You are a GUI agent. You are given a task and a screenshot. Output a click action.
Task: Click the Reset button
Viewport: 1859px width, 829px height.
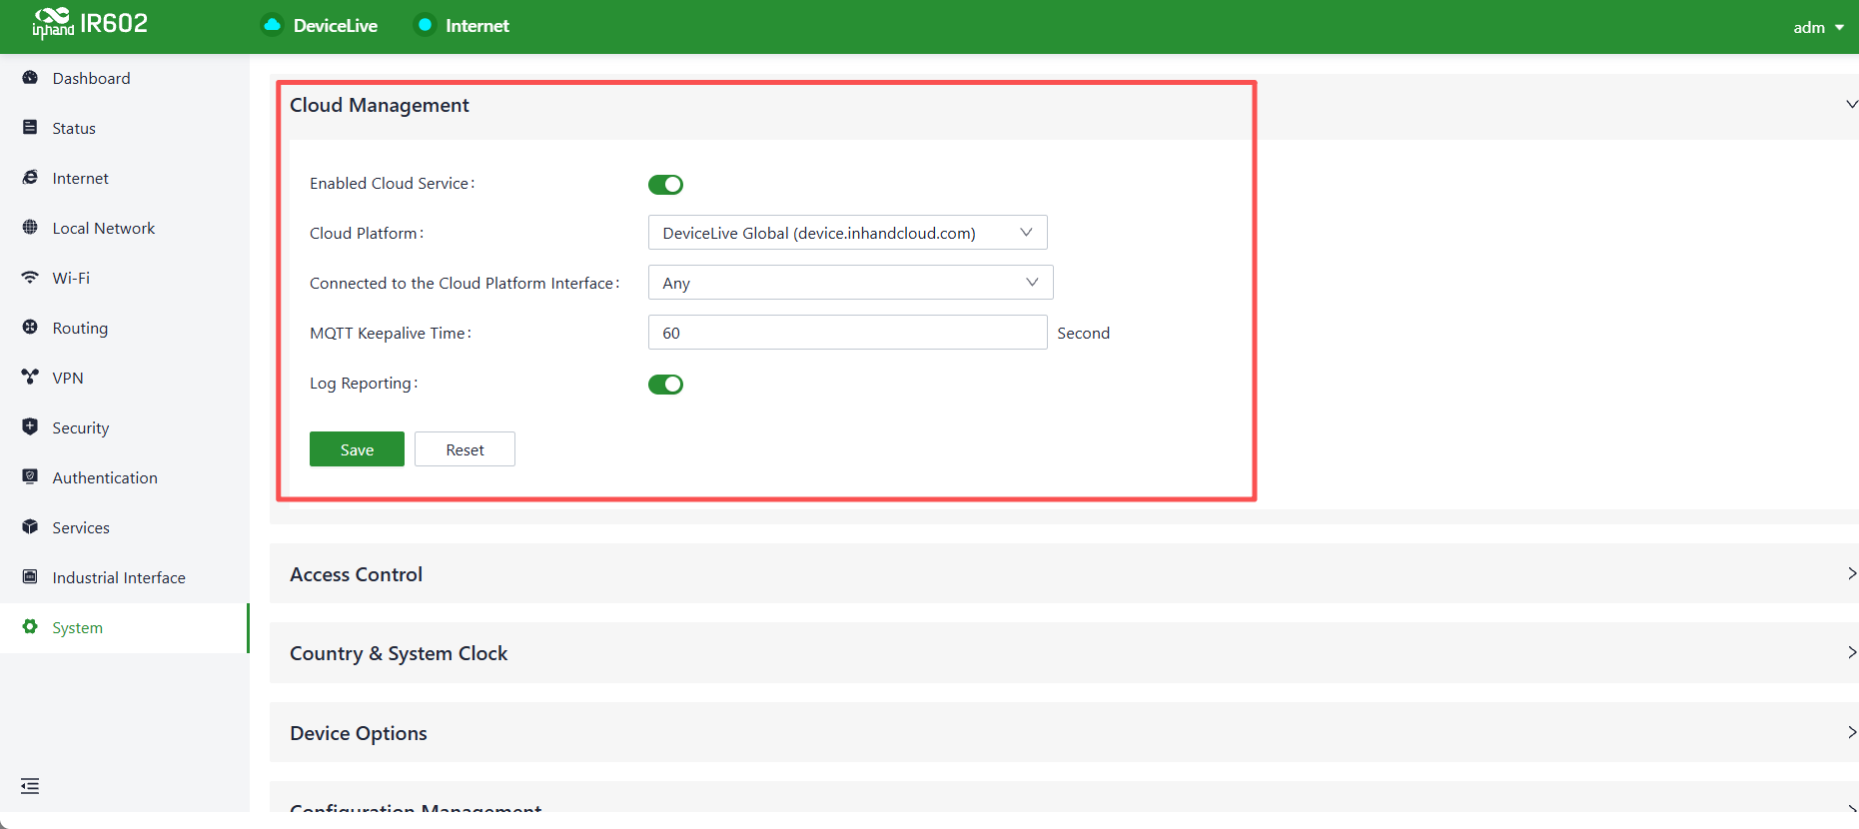(x=465, y=449)
